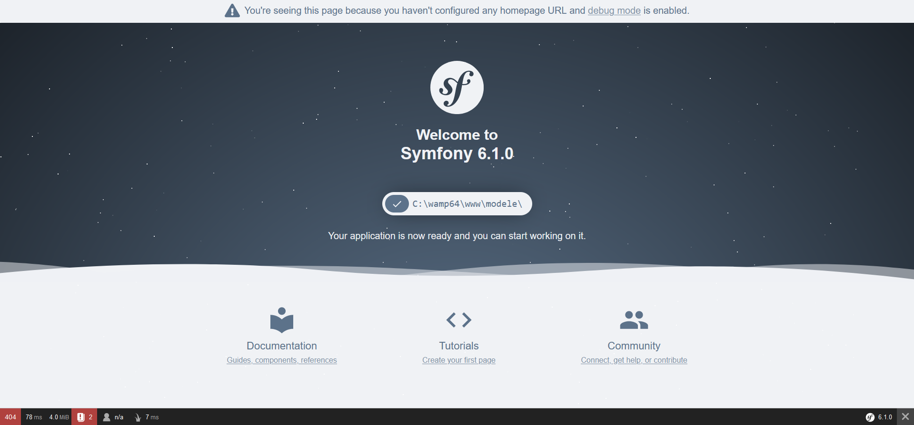Open the Documentation heading

tap(282, 346)
